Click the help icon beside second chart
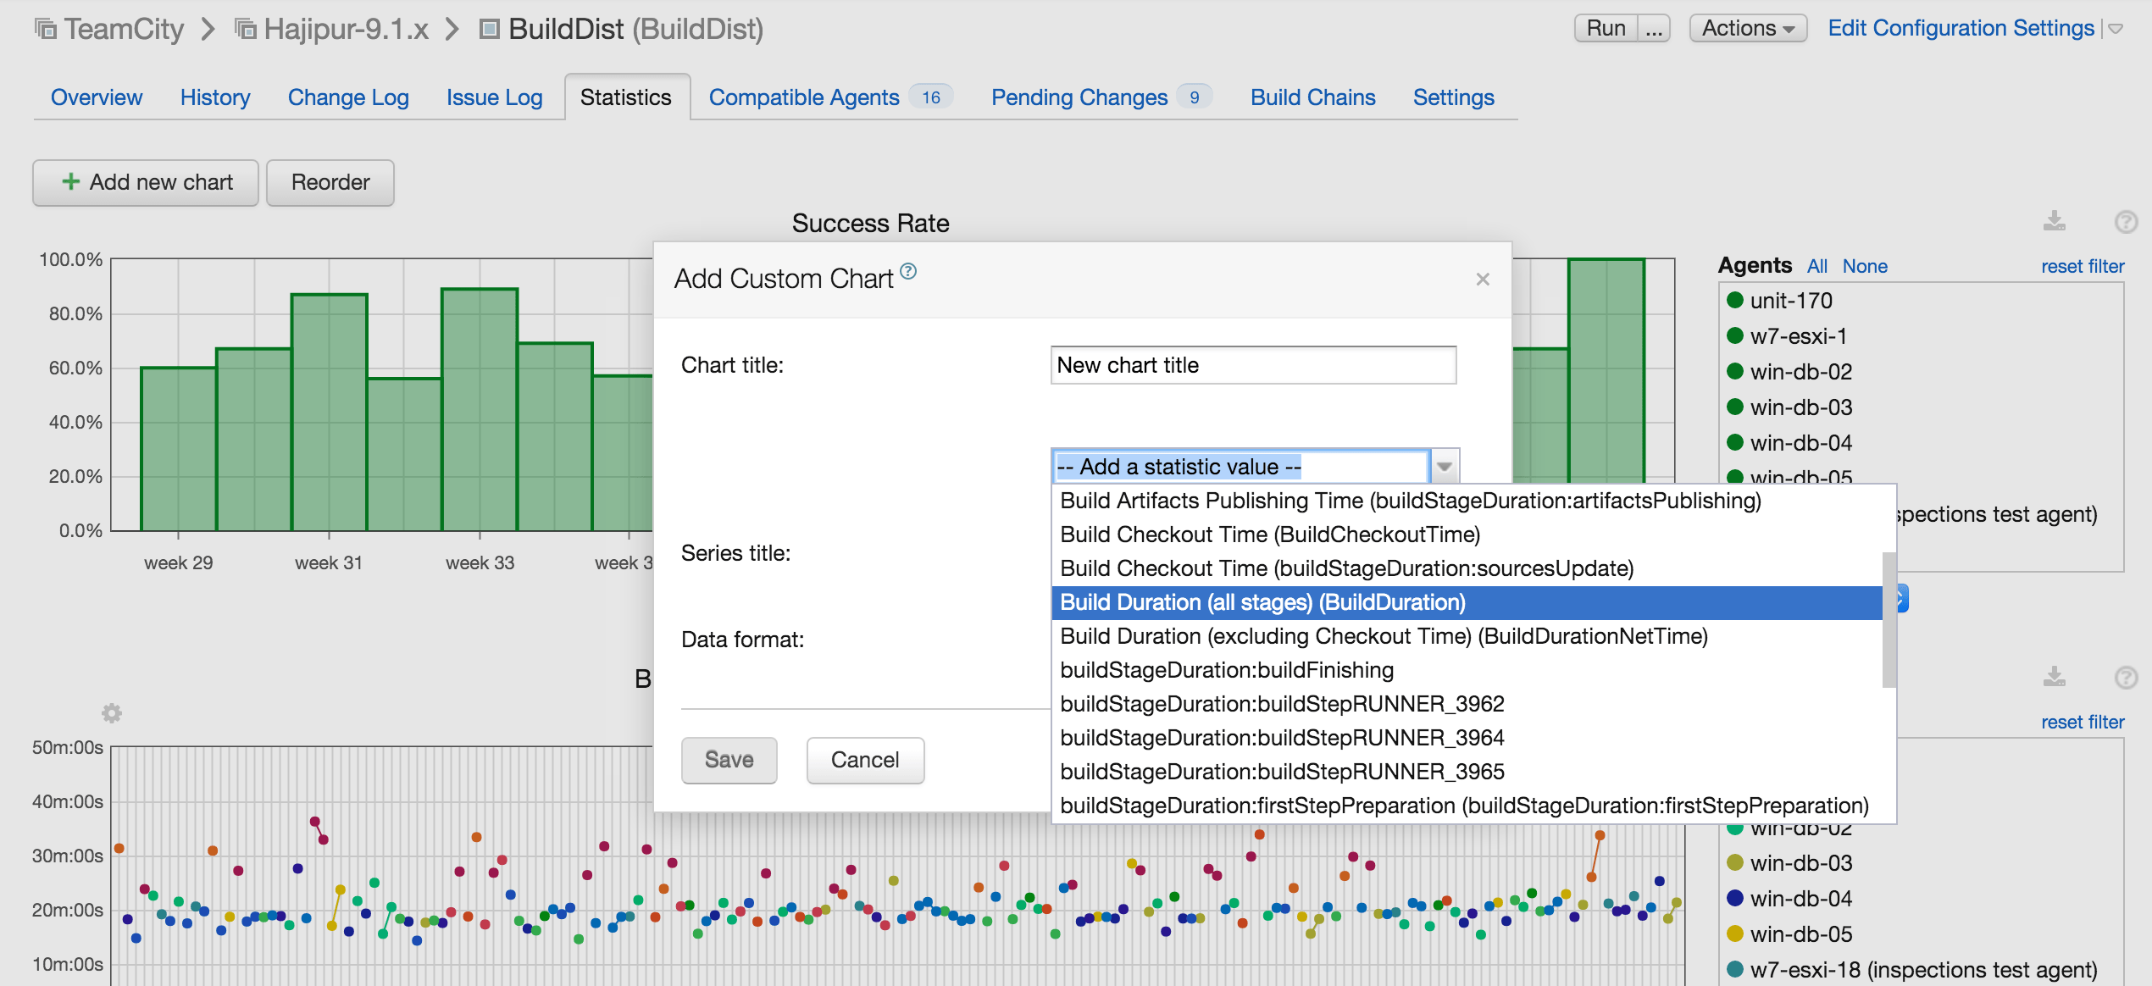Viewport: 2152px width, 986px height. click(x=2126, y=677)
